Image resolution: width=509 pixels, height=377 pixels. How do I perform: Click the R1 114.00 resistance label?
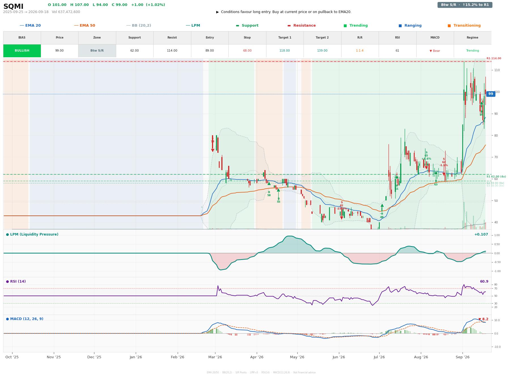pyautogui.click(x=494, y=58)
